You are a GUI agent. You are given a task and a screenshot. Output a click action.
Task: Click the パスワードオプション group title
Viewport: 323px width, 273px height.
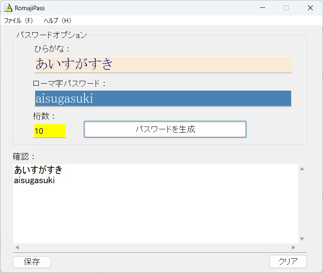coord(51,35)
